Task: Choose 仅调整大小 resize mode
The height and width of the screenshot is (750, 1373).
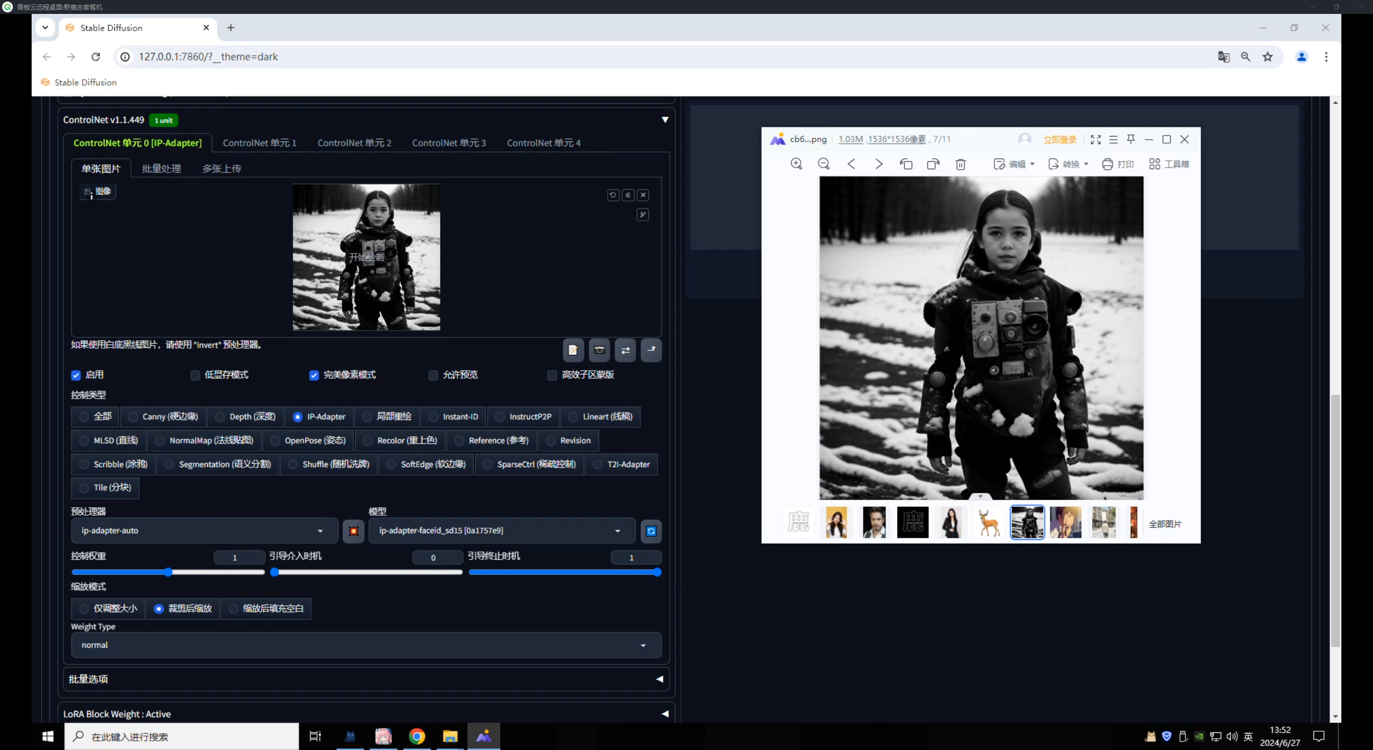Action: (108, 609)
